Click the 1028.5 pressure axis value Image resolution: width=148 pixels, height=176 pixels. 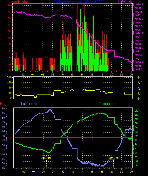click(139, 4)
